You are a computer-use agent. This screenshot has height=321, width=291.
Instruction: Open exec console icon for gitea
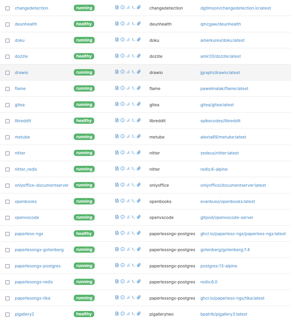coord(133,104)
